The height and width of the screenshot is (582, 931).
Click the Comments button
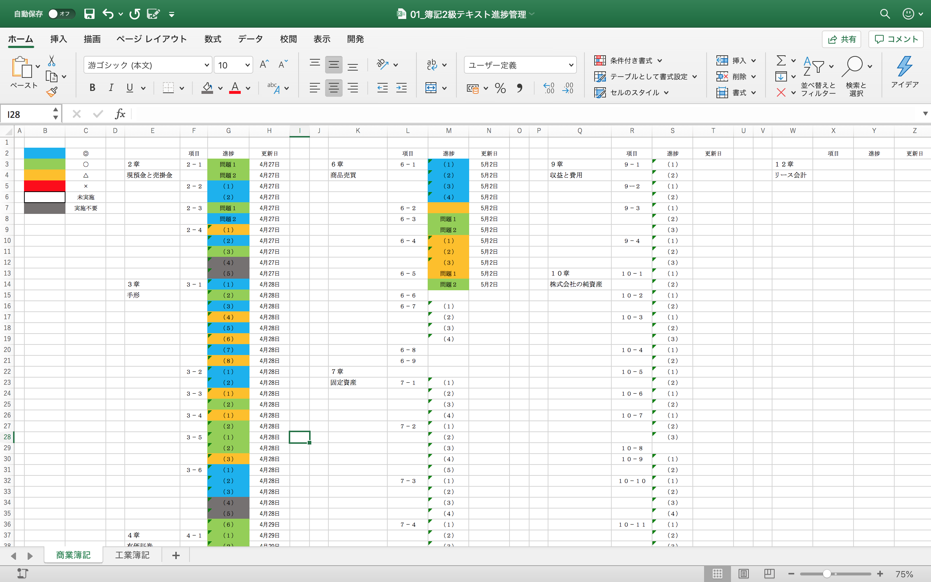(x=896, y=39)
